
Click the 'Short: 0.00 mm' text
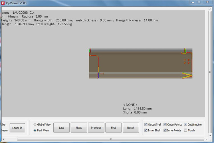tap(135, 112)
